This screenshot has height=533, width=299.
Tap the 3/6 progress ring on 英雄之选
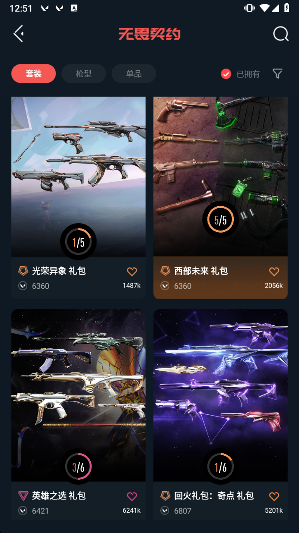click(78, 467)
